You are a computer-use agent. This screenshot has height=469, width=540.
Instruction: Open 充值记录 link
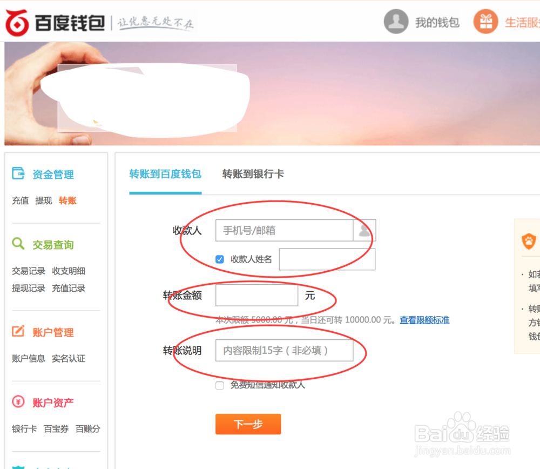69,288
